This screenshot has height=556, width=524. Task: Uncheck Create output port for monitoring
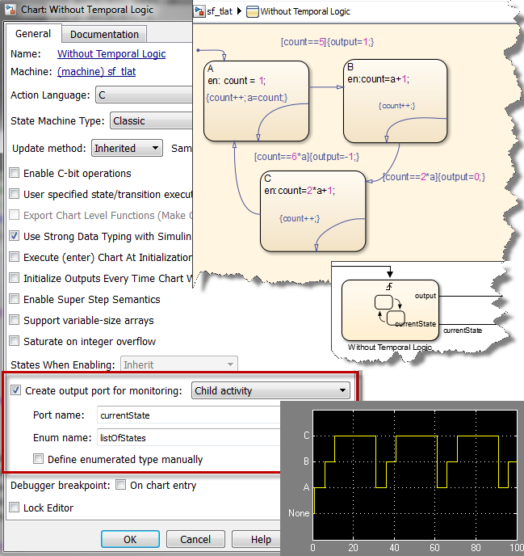pos(16,391)
